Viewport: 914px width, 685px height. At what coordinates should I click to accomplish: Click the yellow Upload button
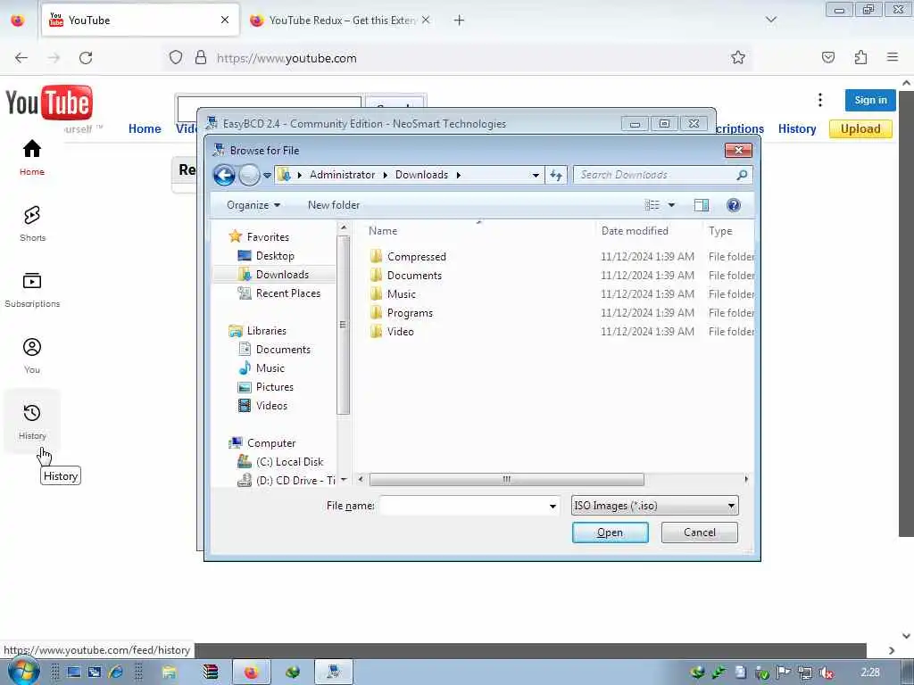click(860, 128)
